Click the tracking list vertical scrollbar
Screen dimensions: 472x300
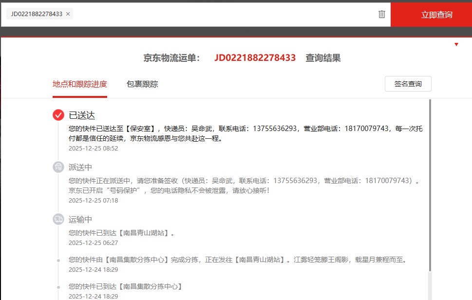click(429, 185)
